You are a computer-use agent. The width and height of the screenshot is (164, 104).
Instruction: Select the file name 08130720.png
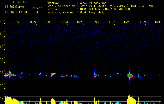14,7
